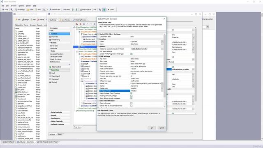263x148 pixels.
Task: Switch to the Live Preview tab
Action: click(65, 20)
